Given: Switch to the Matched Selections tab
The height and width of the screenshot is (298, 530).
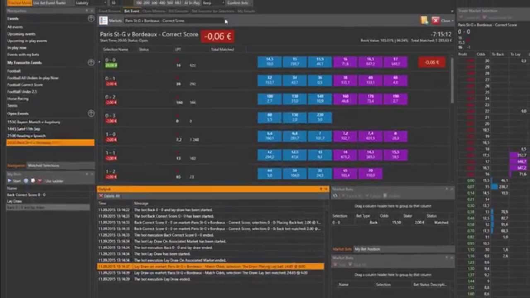Looking at the screenshot, I should click(43, 166).
